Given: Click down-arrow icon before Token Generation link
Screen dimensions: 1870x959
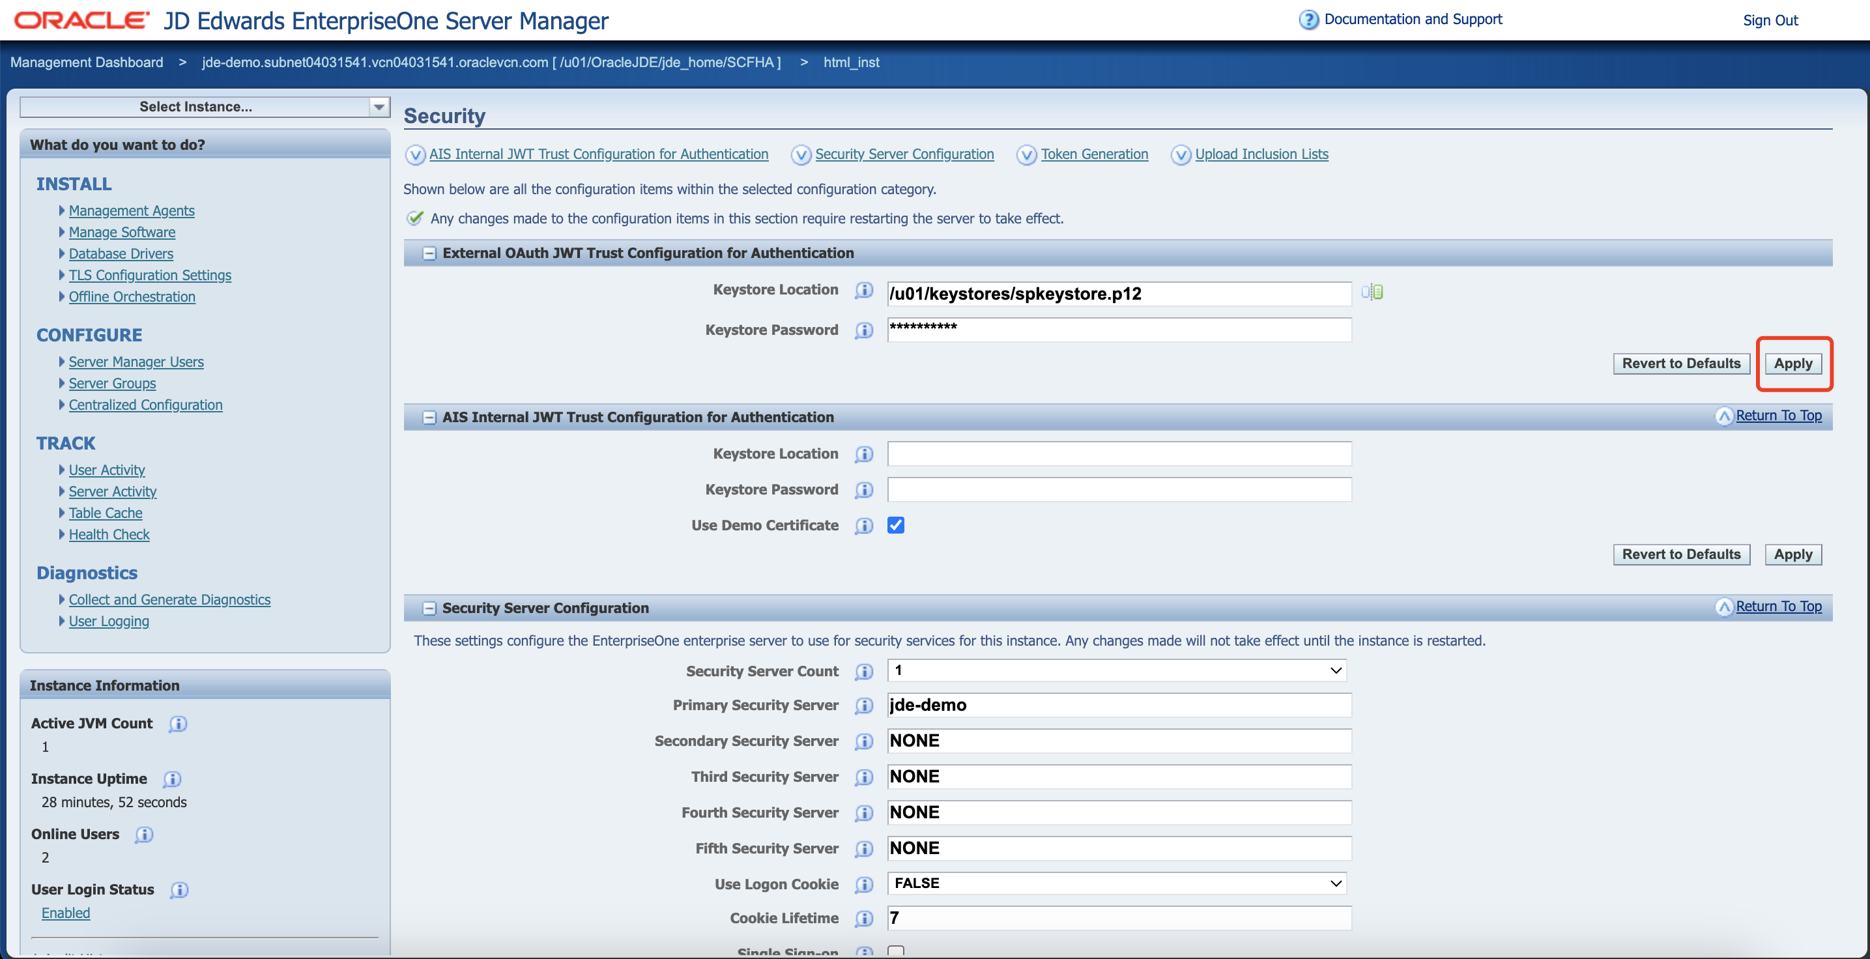Looking at the screenshot, I should pyautogui.click(x=1026, y=154).
